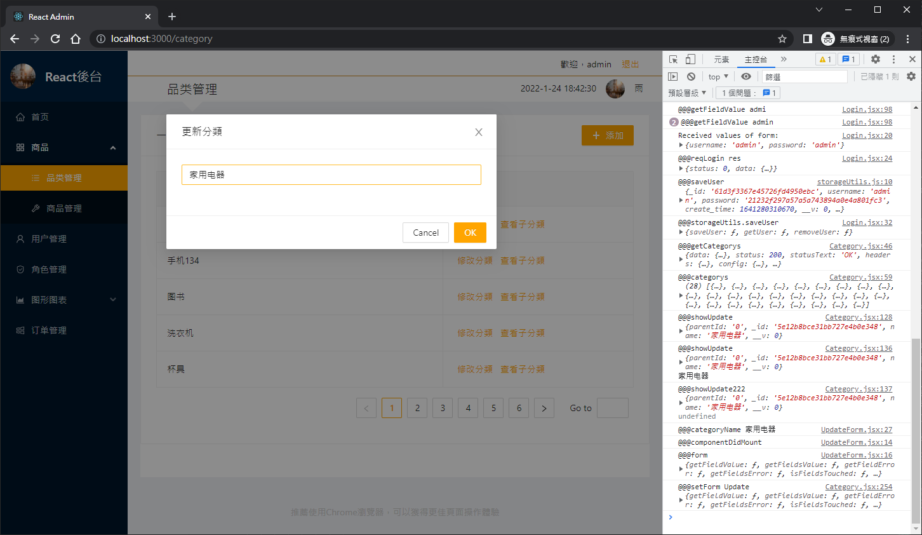Open console settings gear

pyautogui.click(x=911, y=76)
